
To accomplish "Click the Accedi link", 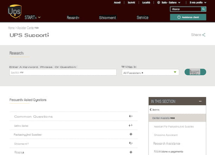I will pyautogui.click(x=117, y=2).
